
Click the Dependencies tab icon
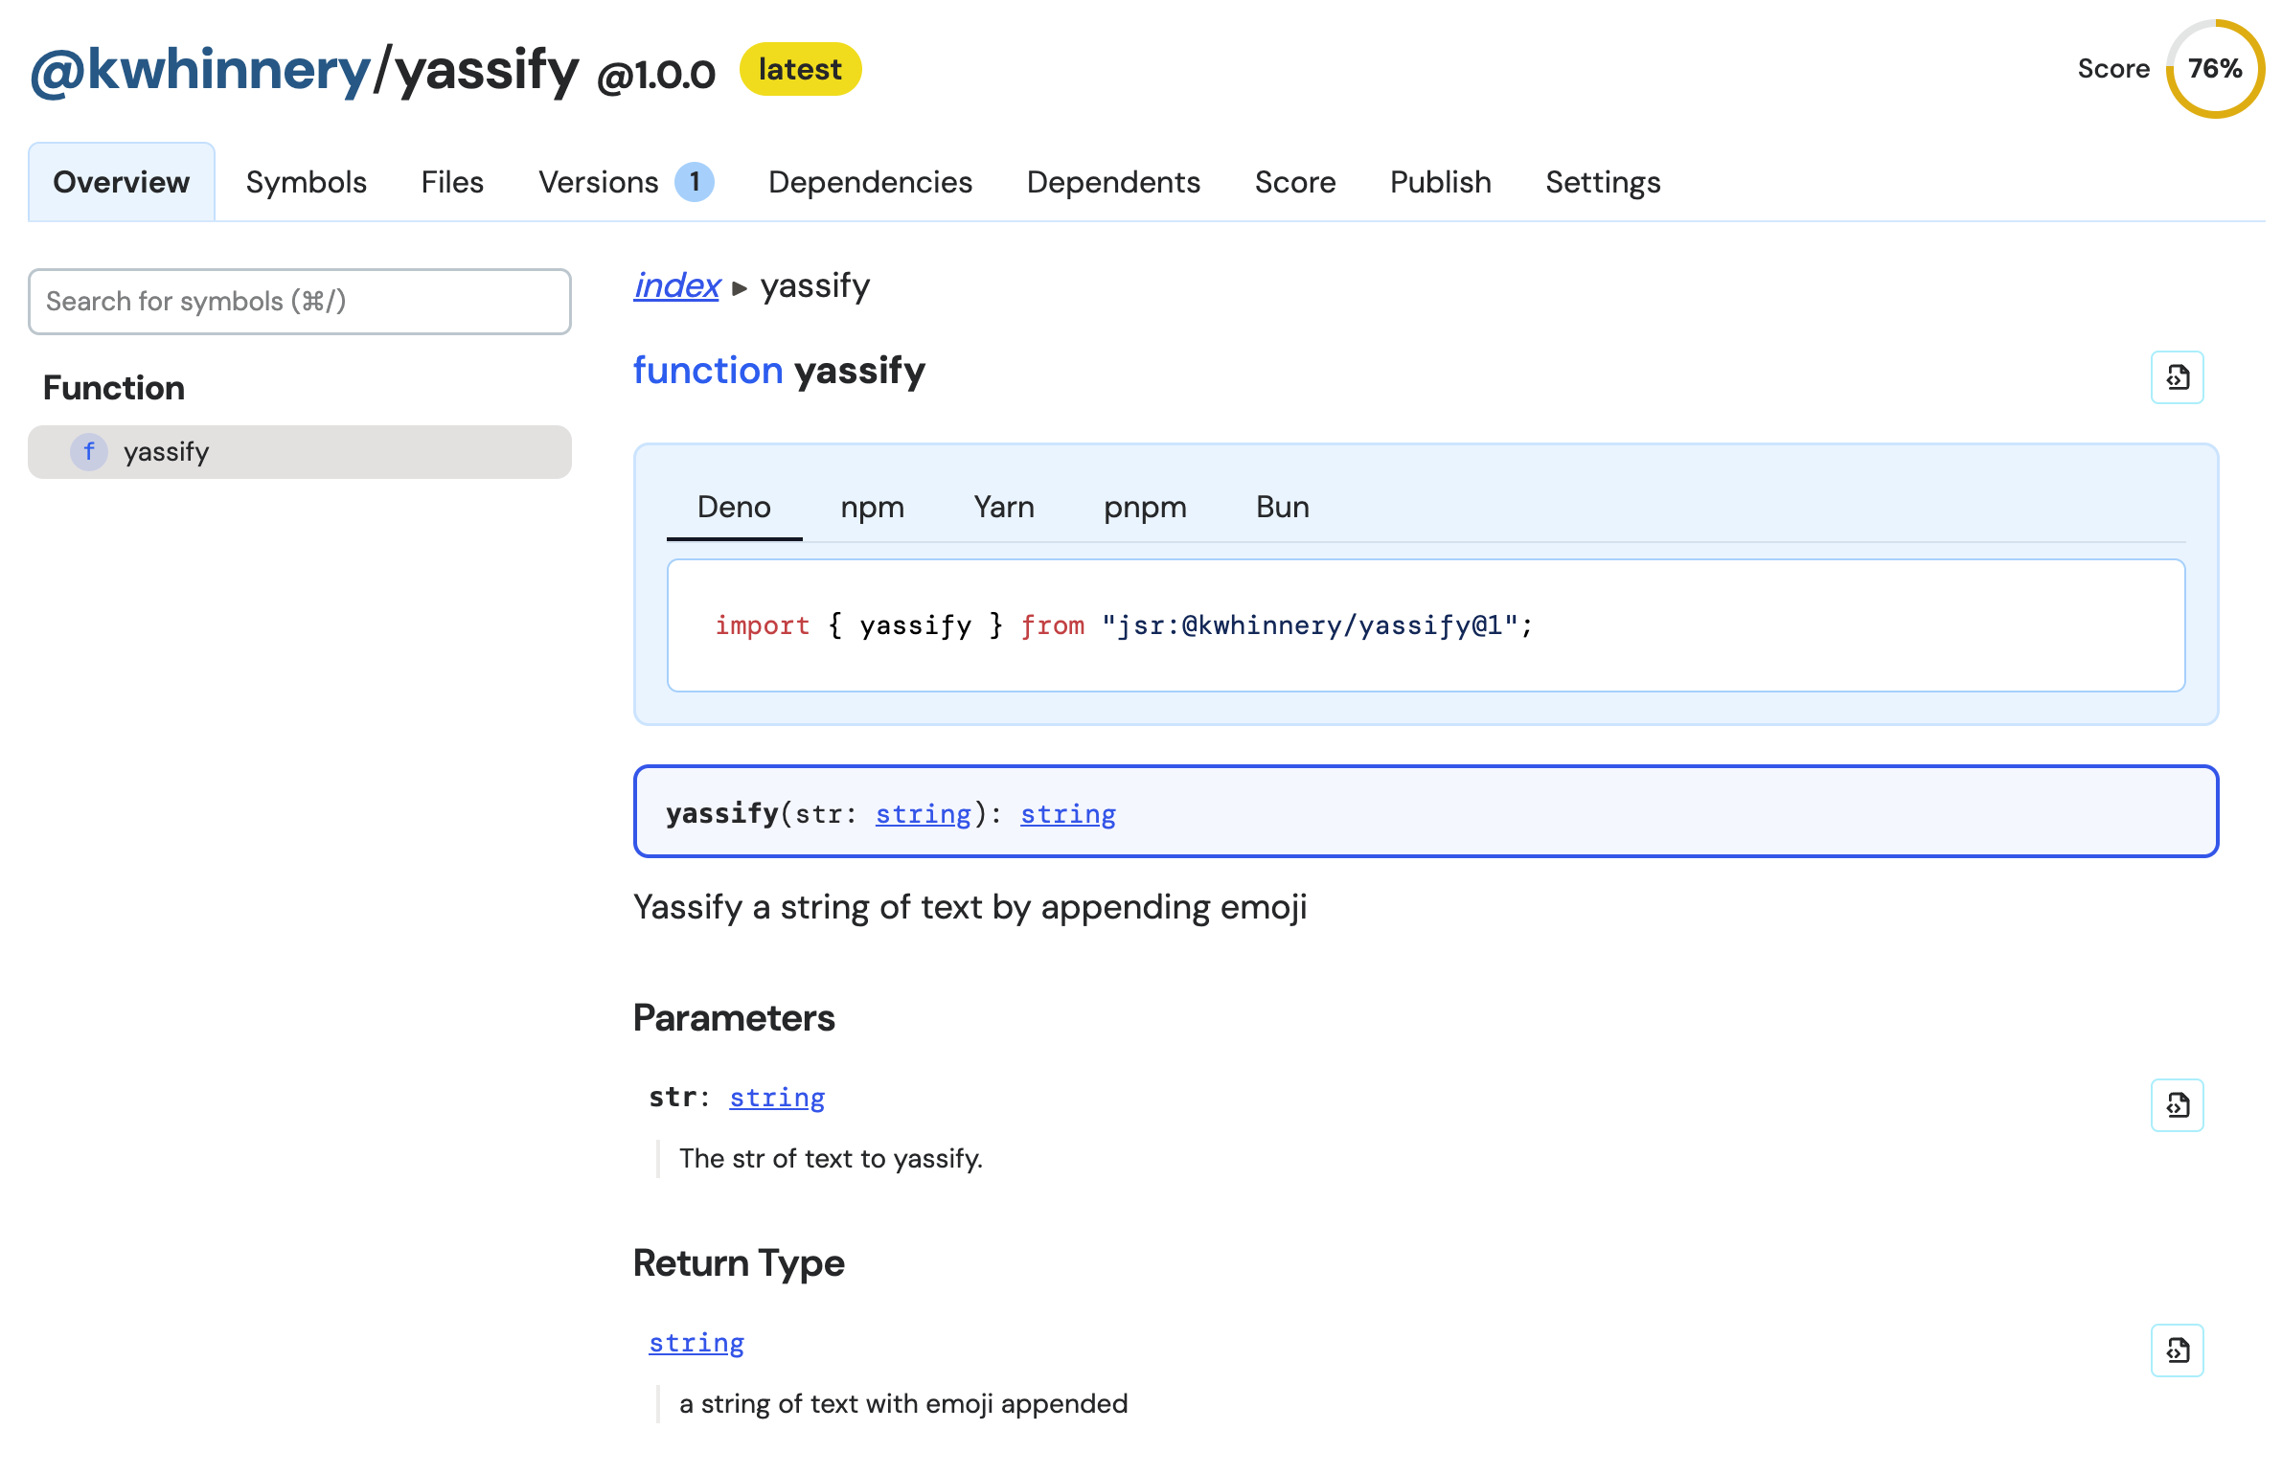868,183
